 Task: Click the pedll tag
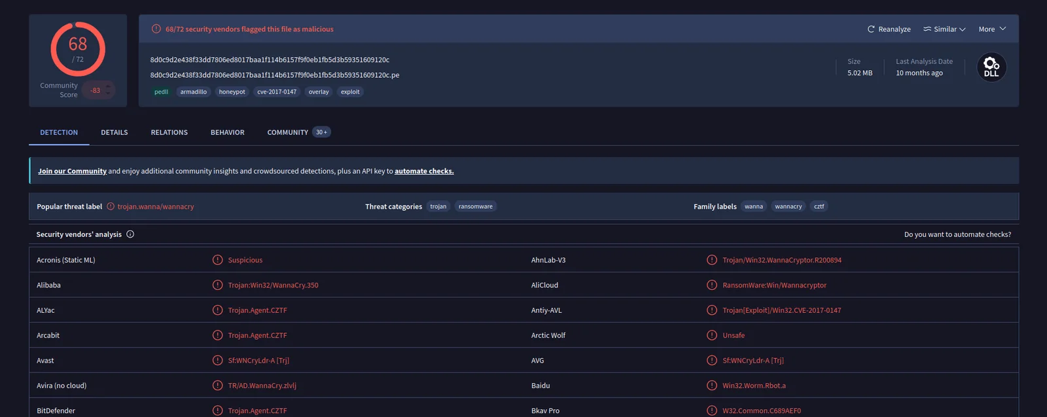[x=161, y=92]
